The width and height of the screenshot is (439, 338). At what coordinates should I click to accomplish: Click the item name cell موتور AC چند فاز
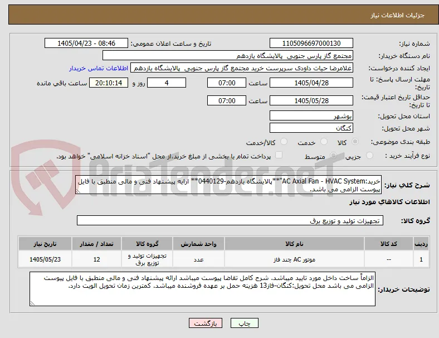tap(294, 259)
